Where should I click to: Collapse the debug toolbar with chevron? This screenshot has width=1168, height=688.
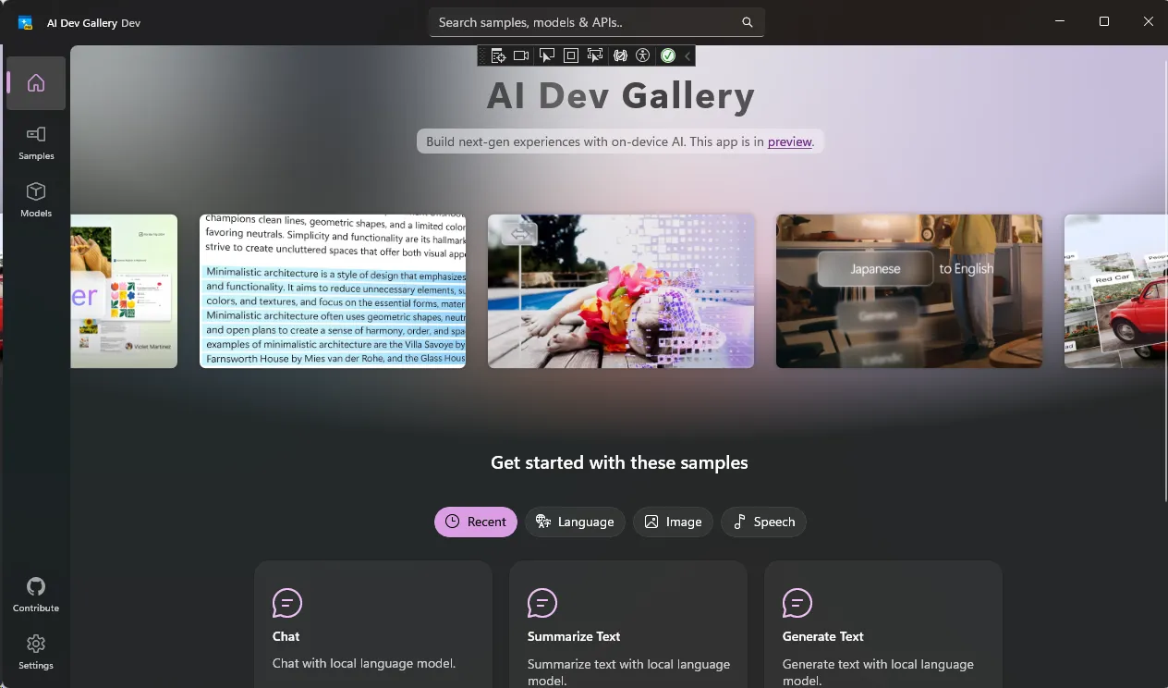687,55
